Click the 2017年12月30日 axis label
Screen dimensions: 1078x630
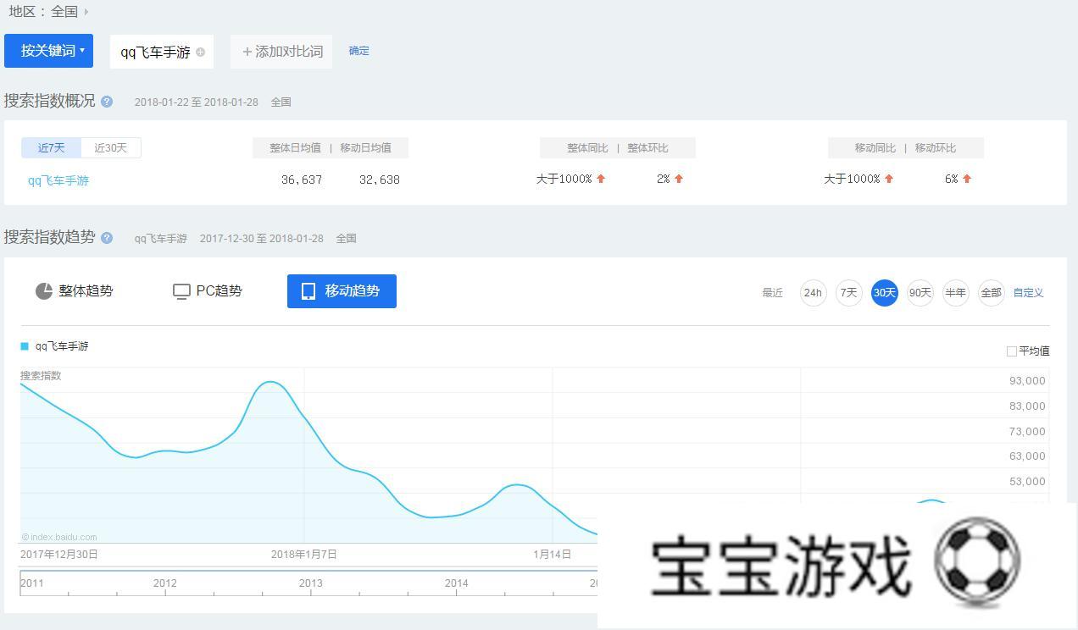click(x=59, y=555)
